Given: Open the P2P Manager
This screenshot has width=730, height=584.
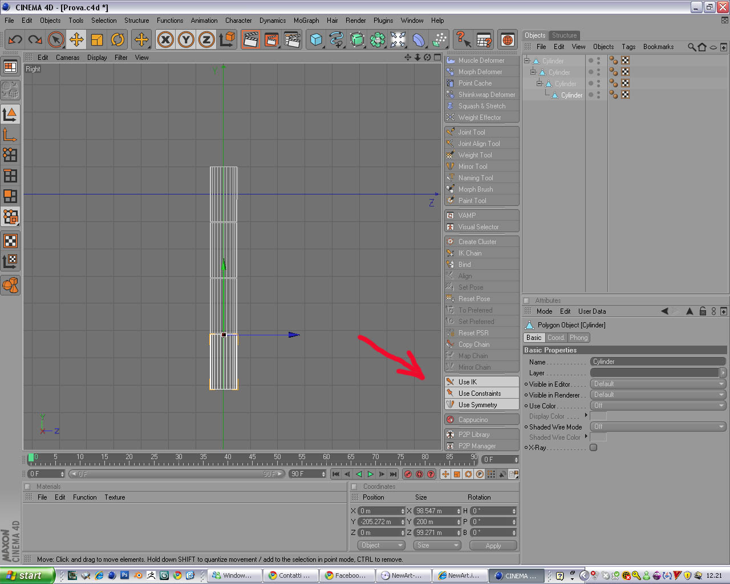Looking at the screenshot, I should click(x=482, y=446).
